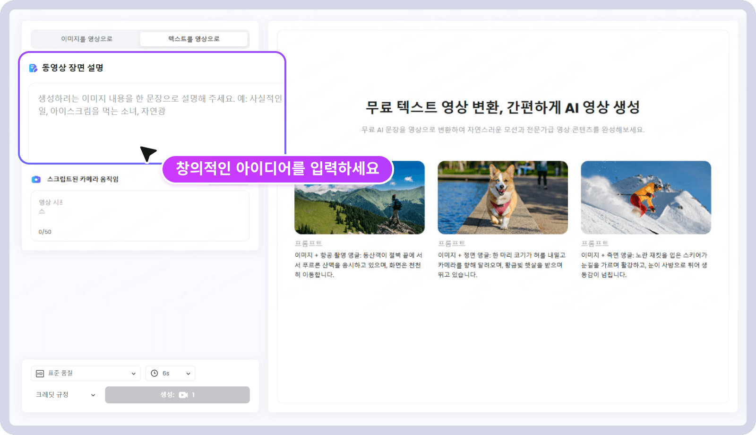Open the 6s duration dropdown
The image size is (756, 435).
click(170, 374)
